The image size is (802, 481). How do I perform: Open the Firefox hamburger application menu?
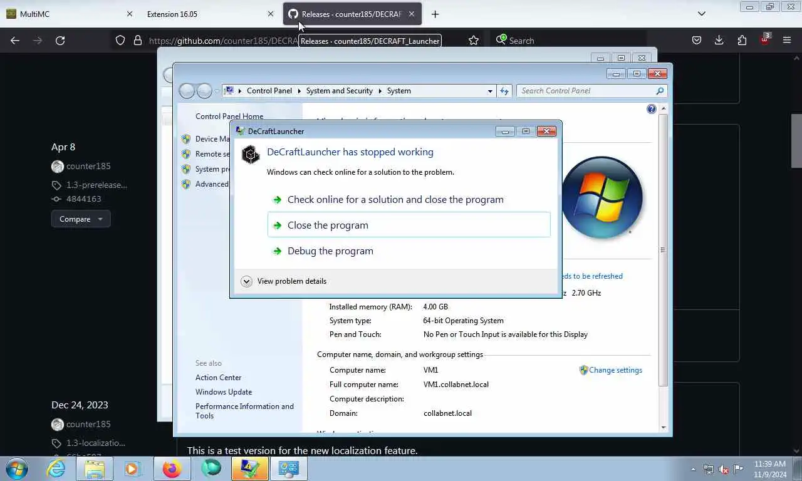point(787,40)
